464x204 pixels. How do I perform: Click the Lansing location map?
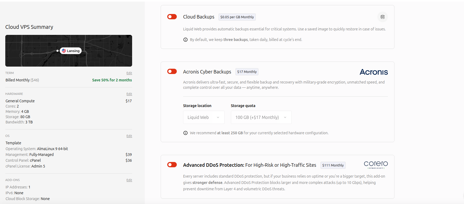point(69,51)
